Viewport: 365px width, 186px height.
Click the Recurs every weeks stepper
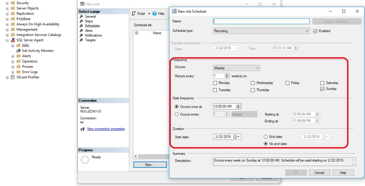point(227,76)
